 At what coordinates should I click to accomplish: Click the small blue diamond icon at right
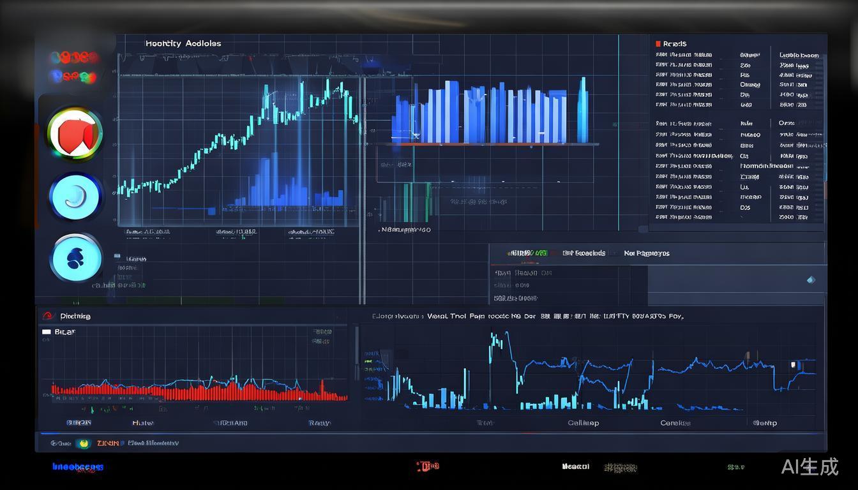click(x=811, y=279)
